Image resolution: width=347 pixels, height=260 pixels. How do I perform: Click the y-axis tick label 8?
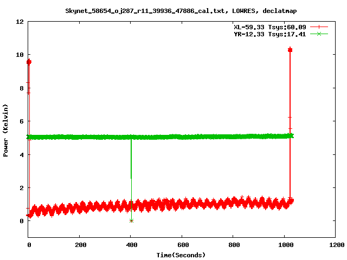[x=22, y=88]
